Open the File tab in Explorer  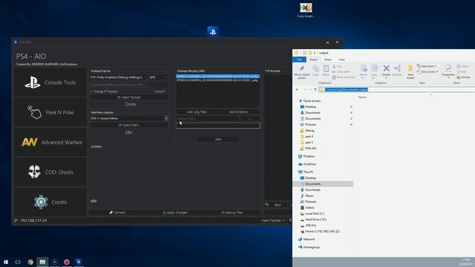(x=299, y=59)
